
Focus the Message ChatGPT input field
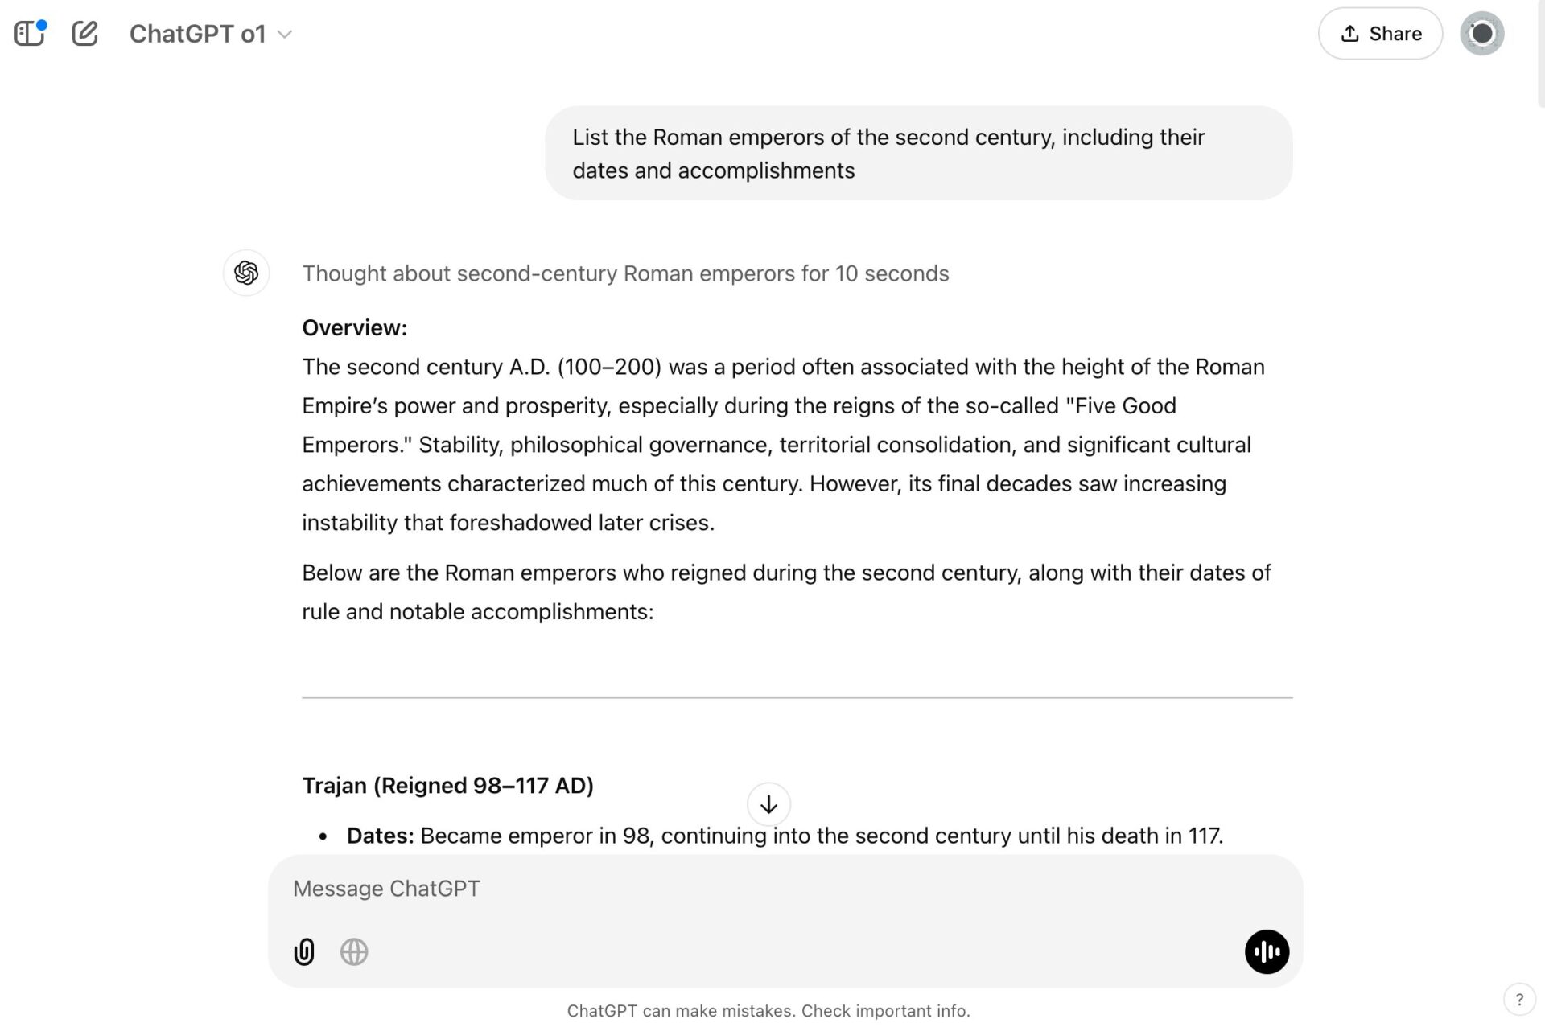point(764,889)
